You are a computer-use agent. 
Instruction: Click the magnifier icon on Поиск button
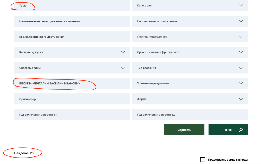coord(241,130)
